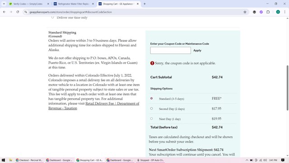
Task: Open the notification center icon
Action: 283,160
